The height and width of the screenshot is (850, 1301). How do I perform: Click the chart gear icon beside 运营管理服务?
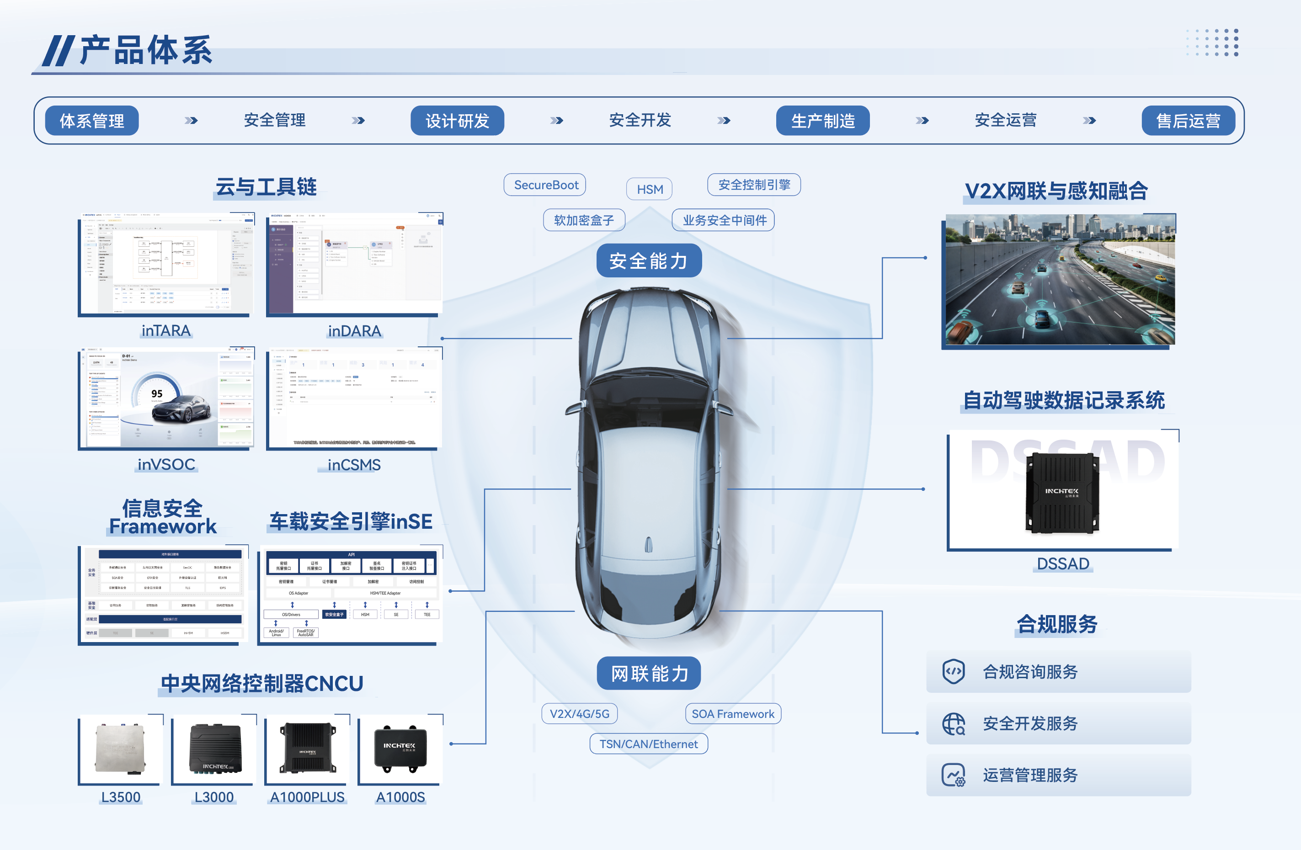click(953, 775)
